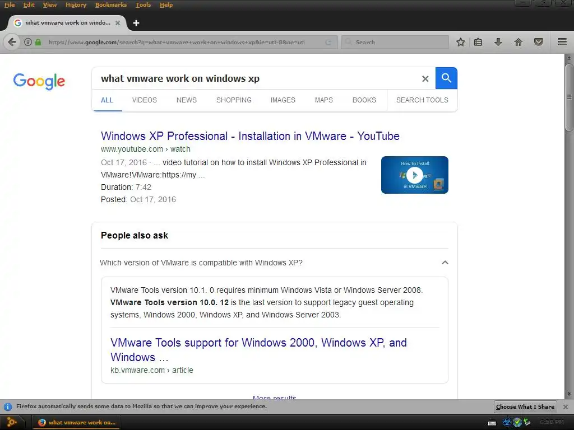The image size is (574, 430).
Task: Open the taskbar start menu icon
Action: pos(12,422)
